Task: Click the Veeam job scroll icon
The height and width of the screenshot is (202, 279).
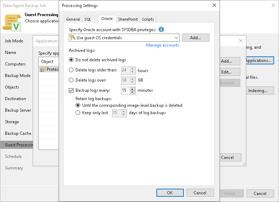Action: (x=12, y=23)
